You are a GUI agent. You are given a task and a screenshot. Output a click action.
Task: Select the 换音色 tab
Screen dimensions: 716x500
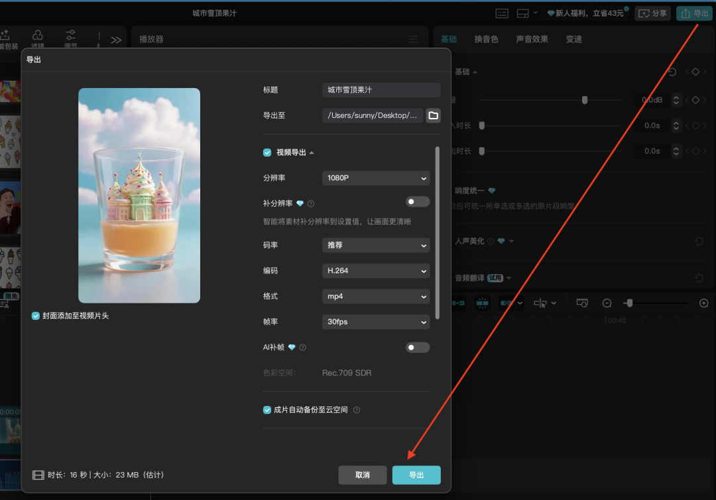coord(487,39)
